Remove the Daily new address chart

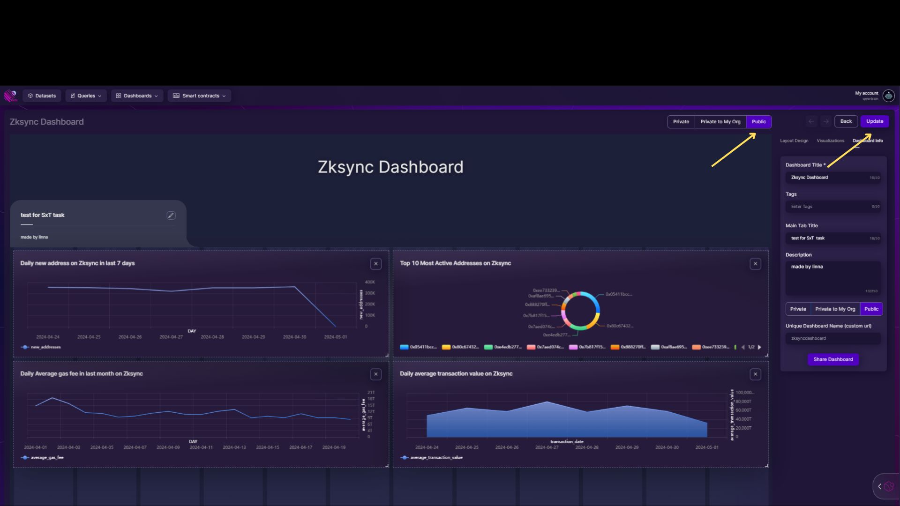click(376, 264)
